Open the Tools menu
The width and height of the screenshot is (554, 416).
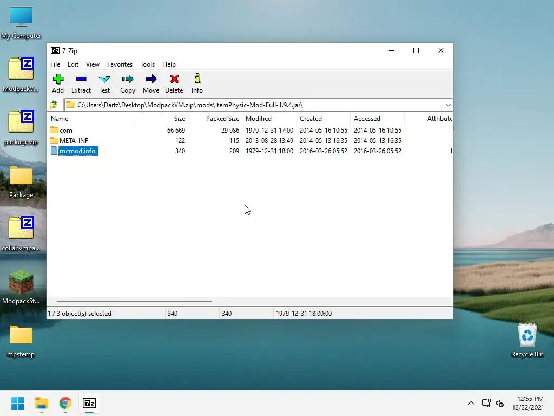[x=147, y=64]
